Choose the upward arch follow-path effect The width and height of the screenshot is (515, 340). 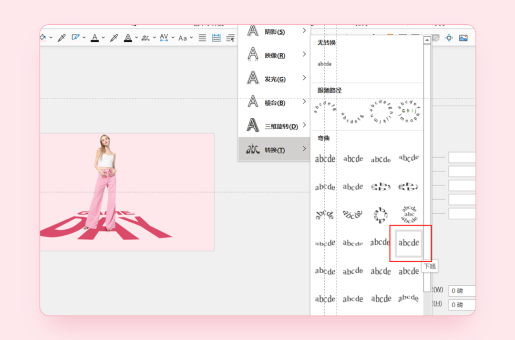pos(325,107)
